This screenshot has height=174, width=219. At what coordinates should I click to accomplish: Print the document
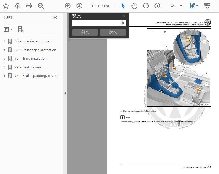pyautogui.click(x=29, y=6)
